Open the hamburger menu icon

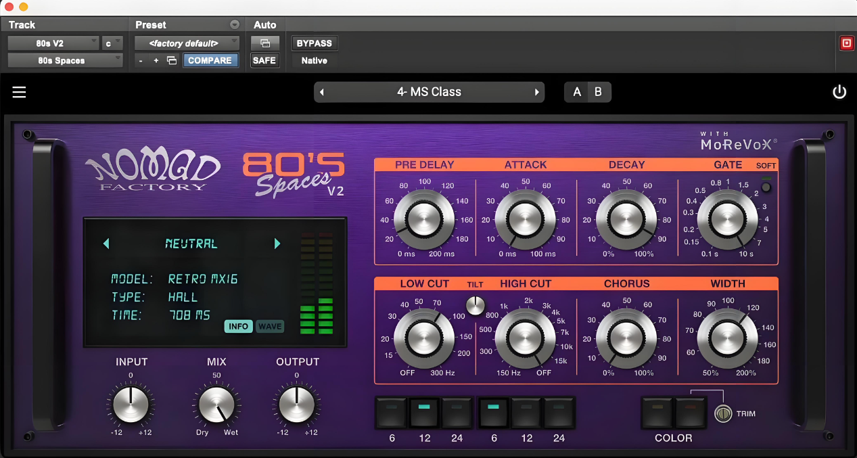pos(19,92)
